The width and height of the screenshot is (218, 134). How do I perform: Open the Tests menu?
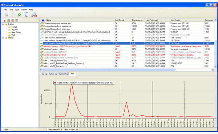tap(11, 9)
